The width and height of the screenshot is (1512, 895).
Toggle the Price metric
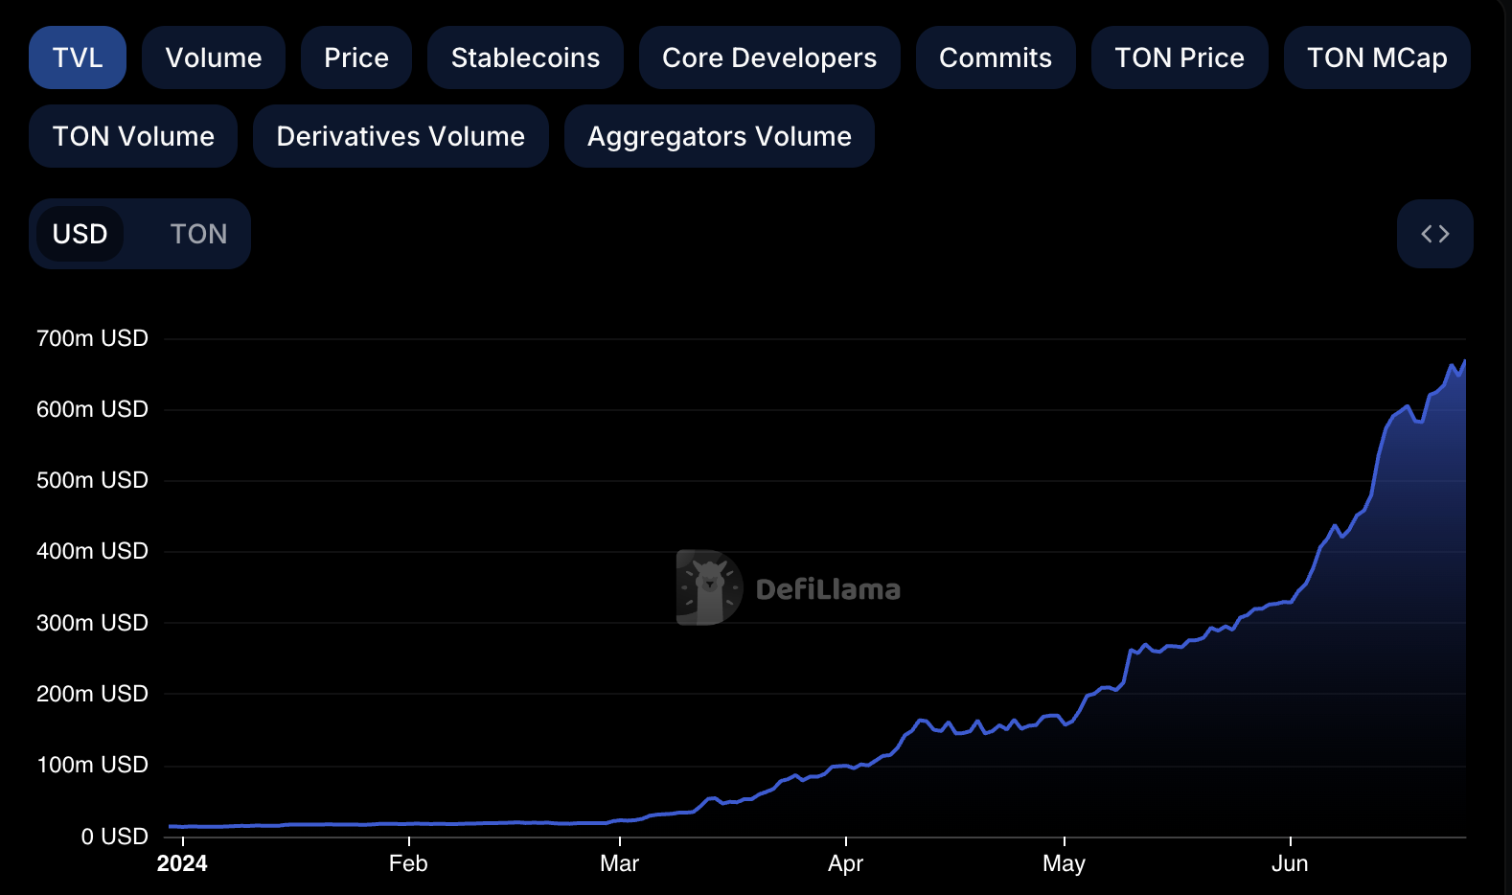355,57
